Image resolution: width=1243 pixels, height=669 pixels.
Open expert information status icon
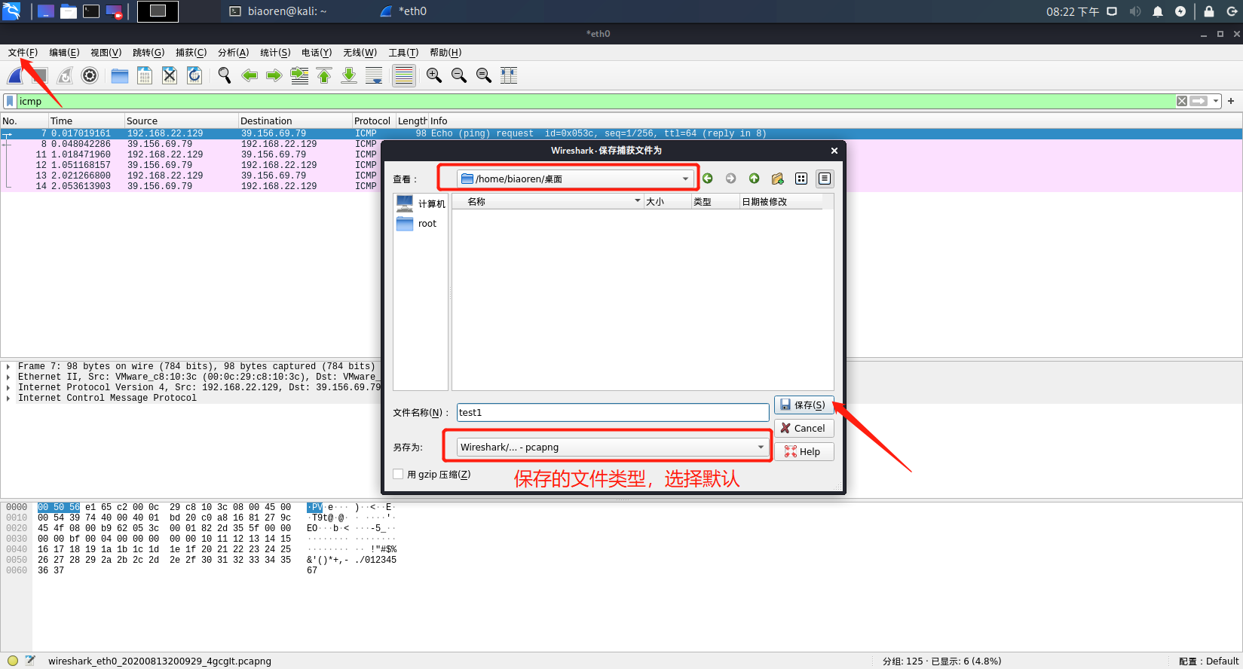pos(13,661)
